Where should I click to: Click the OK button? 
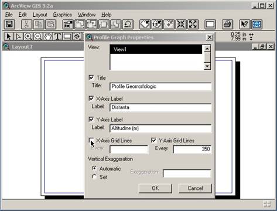[x=155, y=188]
